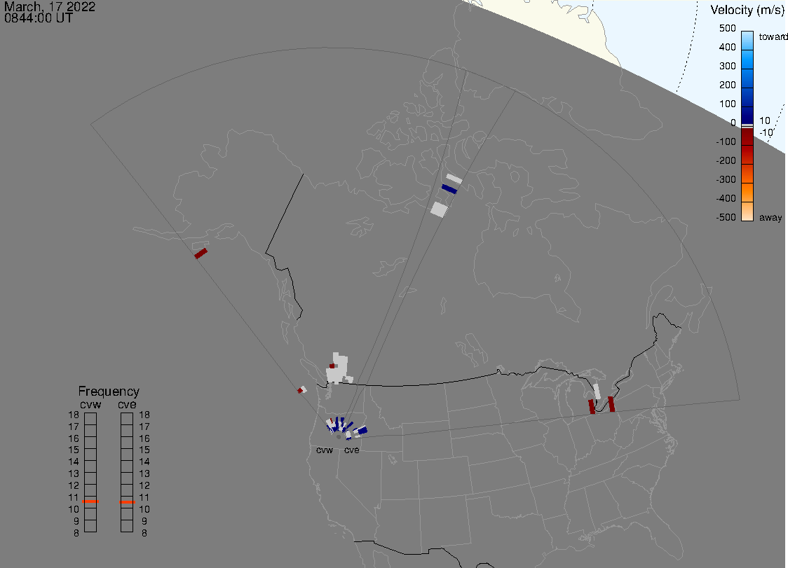Click the 500 tick label on velocity scale
788x568 pixels.
[x=727, y=28]
